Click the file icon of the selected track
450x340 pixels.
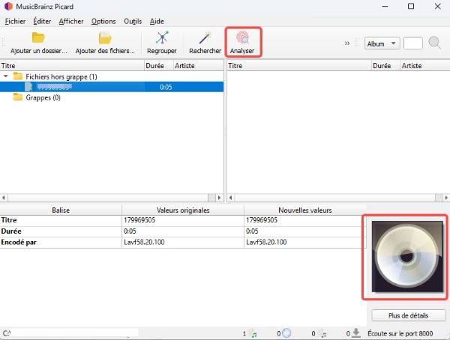click(28, 87)
